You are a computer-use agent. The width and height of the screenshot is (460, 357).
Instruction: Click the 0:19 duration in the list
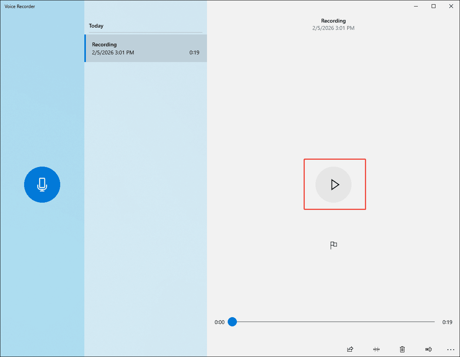click(x=194, y=52)
